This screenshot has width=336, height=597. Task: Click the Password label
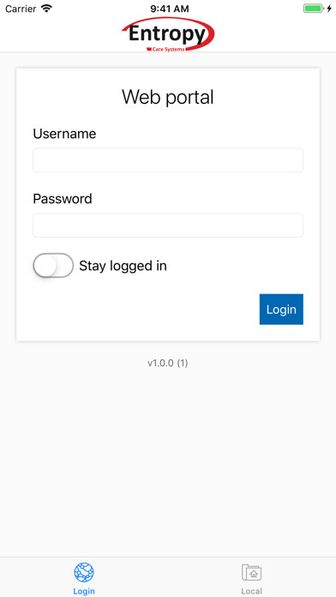[x=63, y=199]
